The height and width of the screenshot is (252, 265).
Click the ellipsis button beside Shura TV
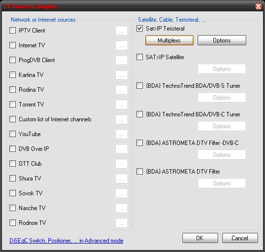(x=122, y=179)
